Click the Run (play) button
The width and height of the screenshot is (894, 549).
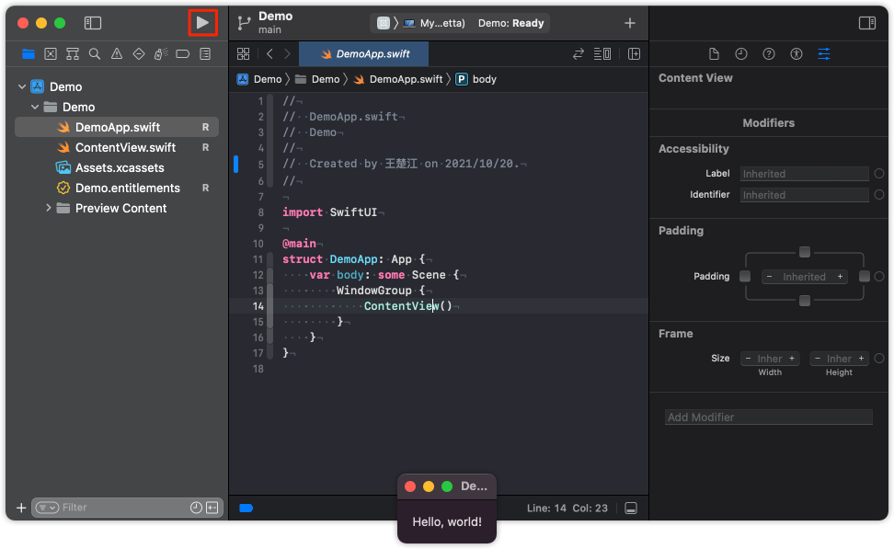coord(202,22)
